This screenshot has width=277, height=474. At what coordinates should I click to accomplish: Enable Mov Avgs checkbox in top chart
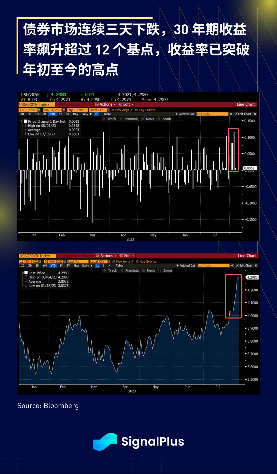pos(113,110)
